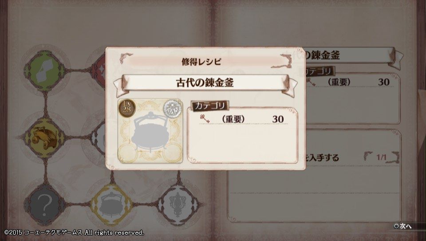Click the Lv 28 level badge

point(127,108)
